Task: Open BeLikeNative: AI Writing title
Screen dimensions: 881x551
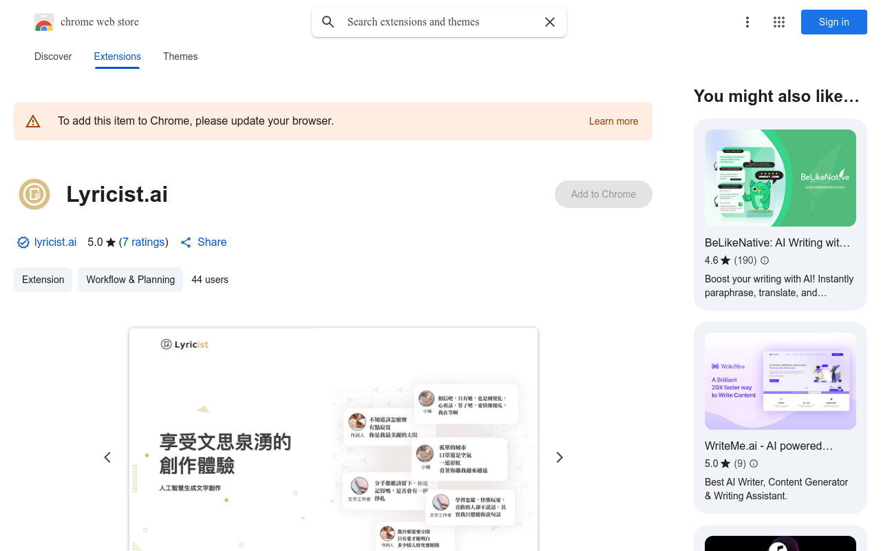Action: click(x=778, y=242)
